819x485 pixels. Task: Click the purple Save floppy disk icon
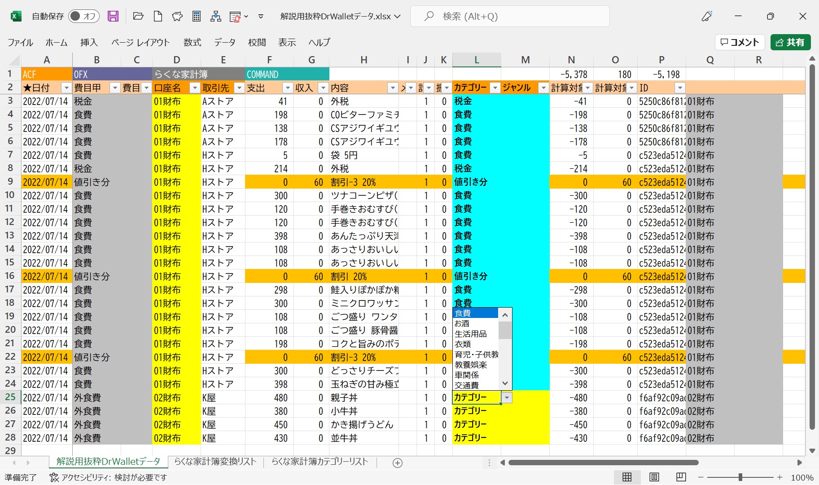coord(113,17)
